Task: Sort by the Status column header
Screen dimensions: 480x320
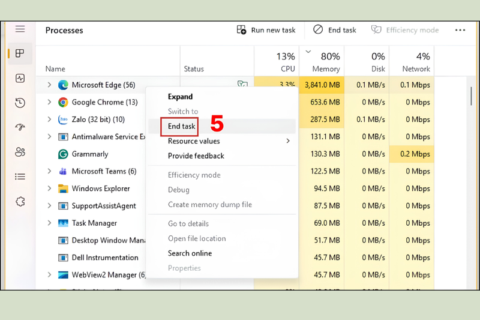Action: click(x=217, y=61)
